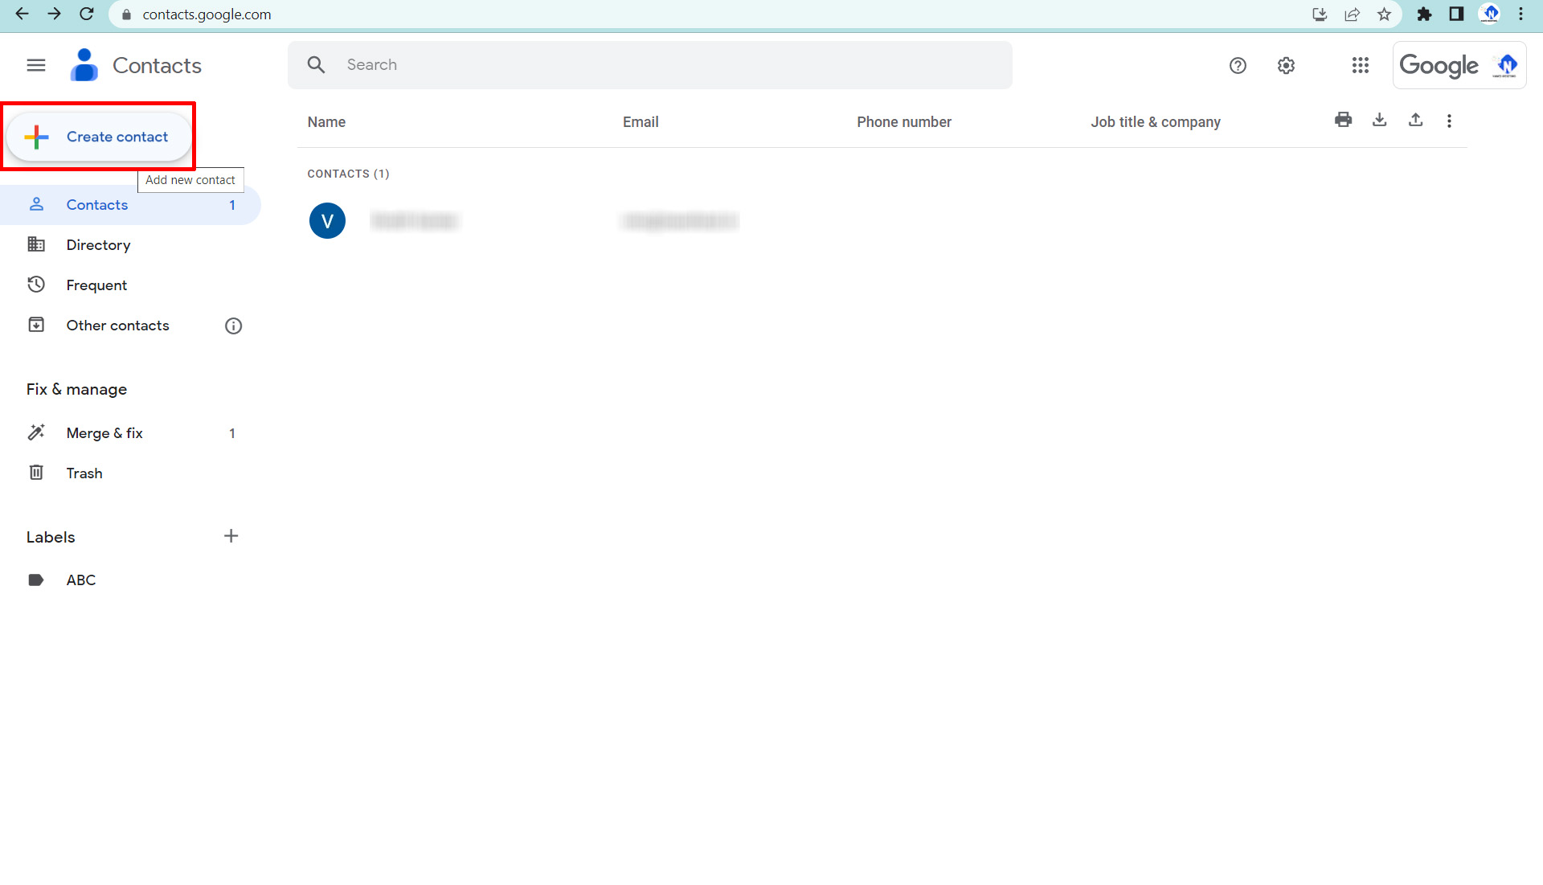This screenshot has height=885, width=1543.
Task: Click the Contacts app logo
Action: [84, 65]
